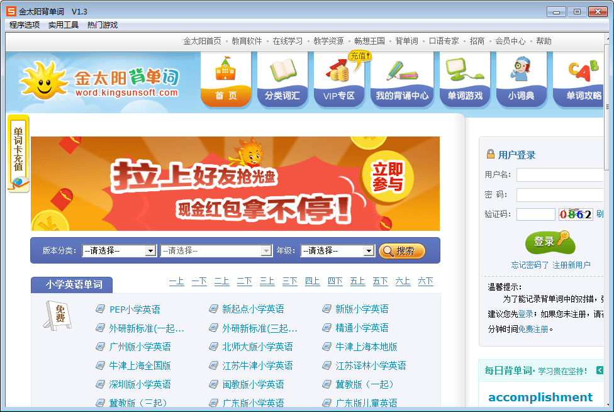Click the book icon beside PEP小学英语

pyautogui.click(x=100, y=309)
